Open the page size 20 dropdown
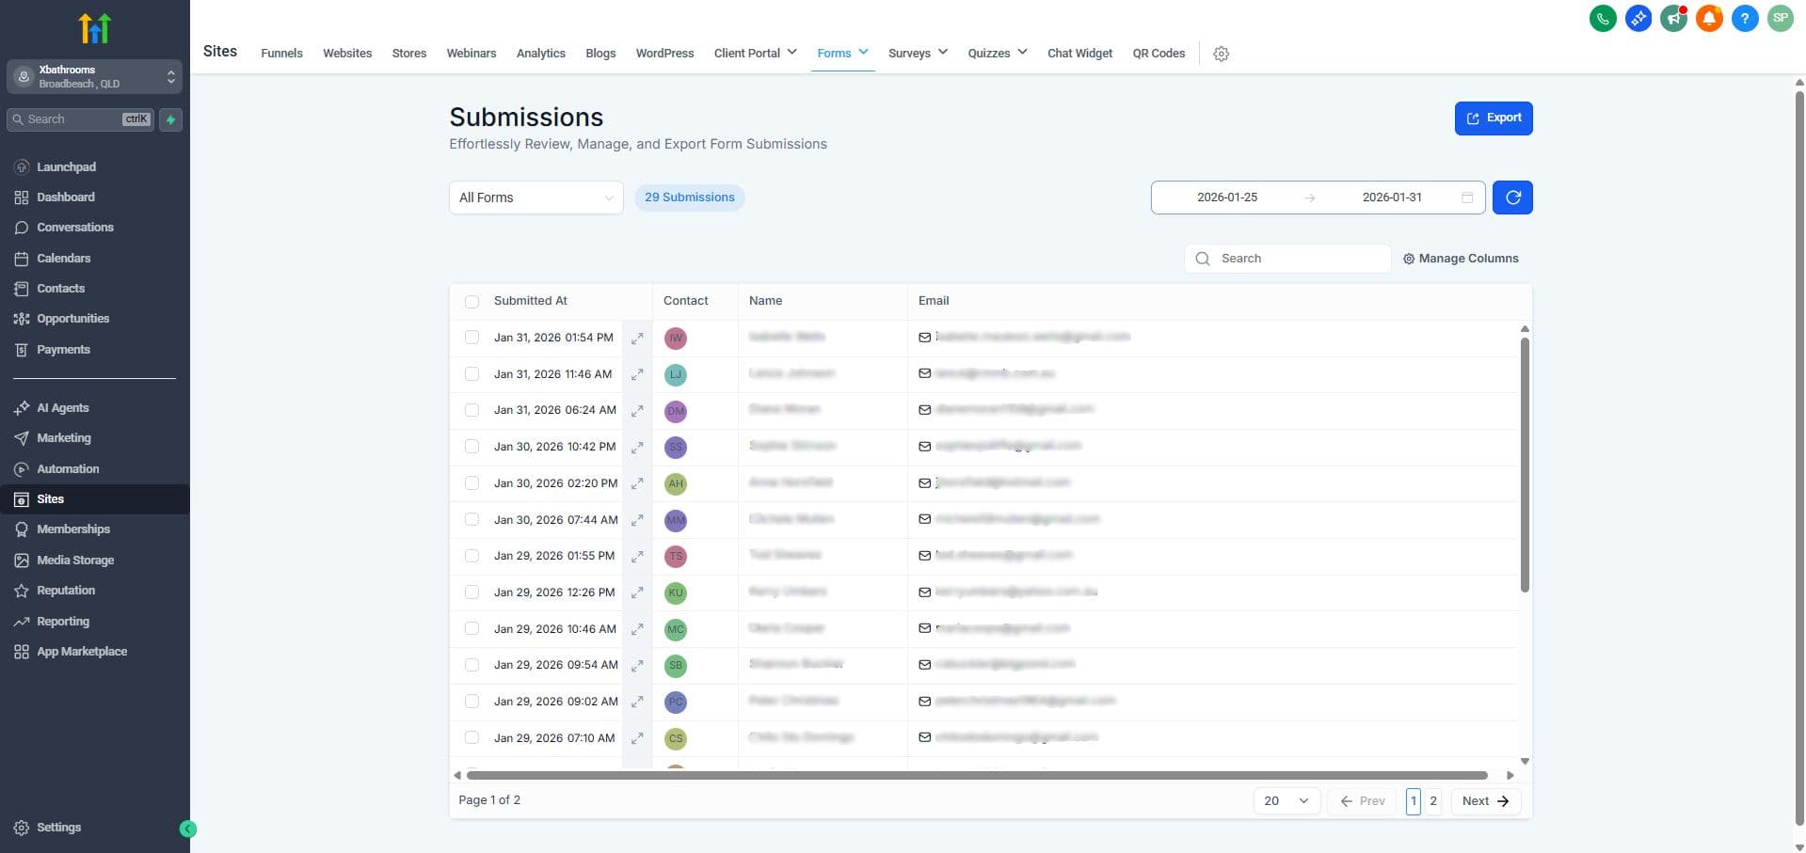This screenshot has height=853, width=1806. tap(1286, 800)
